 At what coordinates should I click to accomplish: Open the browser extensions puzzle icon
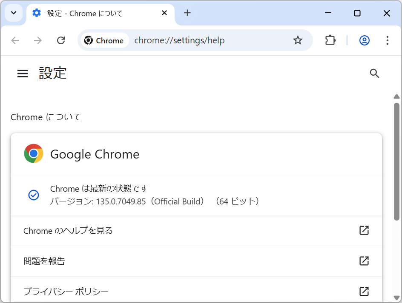(x=330, y=40)
